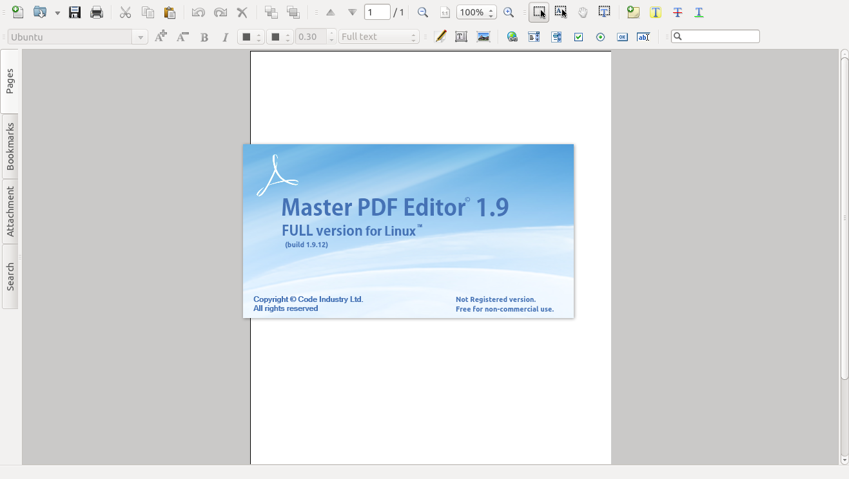Open the second color swatch picker
The height and width of the screenshot is (479, 849).
coord(280,37)
